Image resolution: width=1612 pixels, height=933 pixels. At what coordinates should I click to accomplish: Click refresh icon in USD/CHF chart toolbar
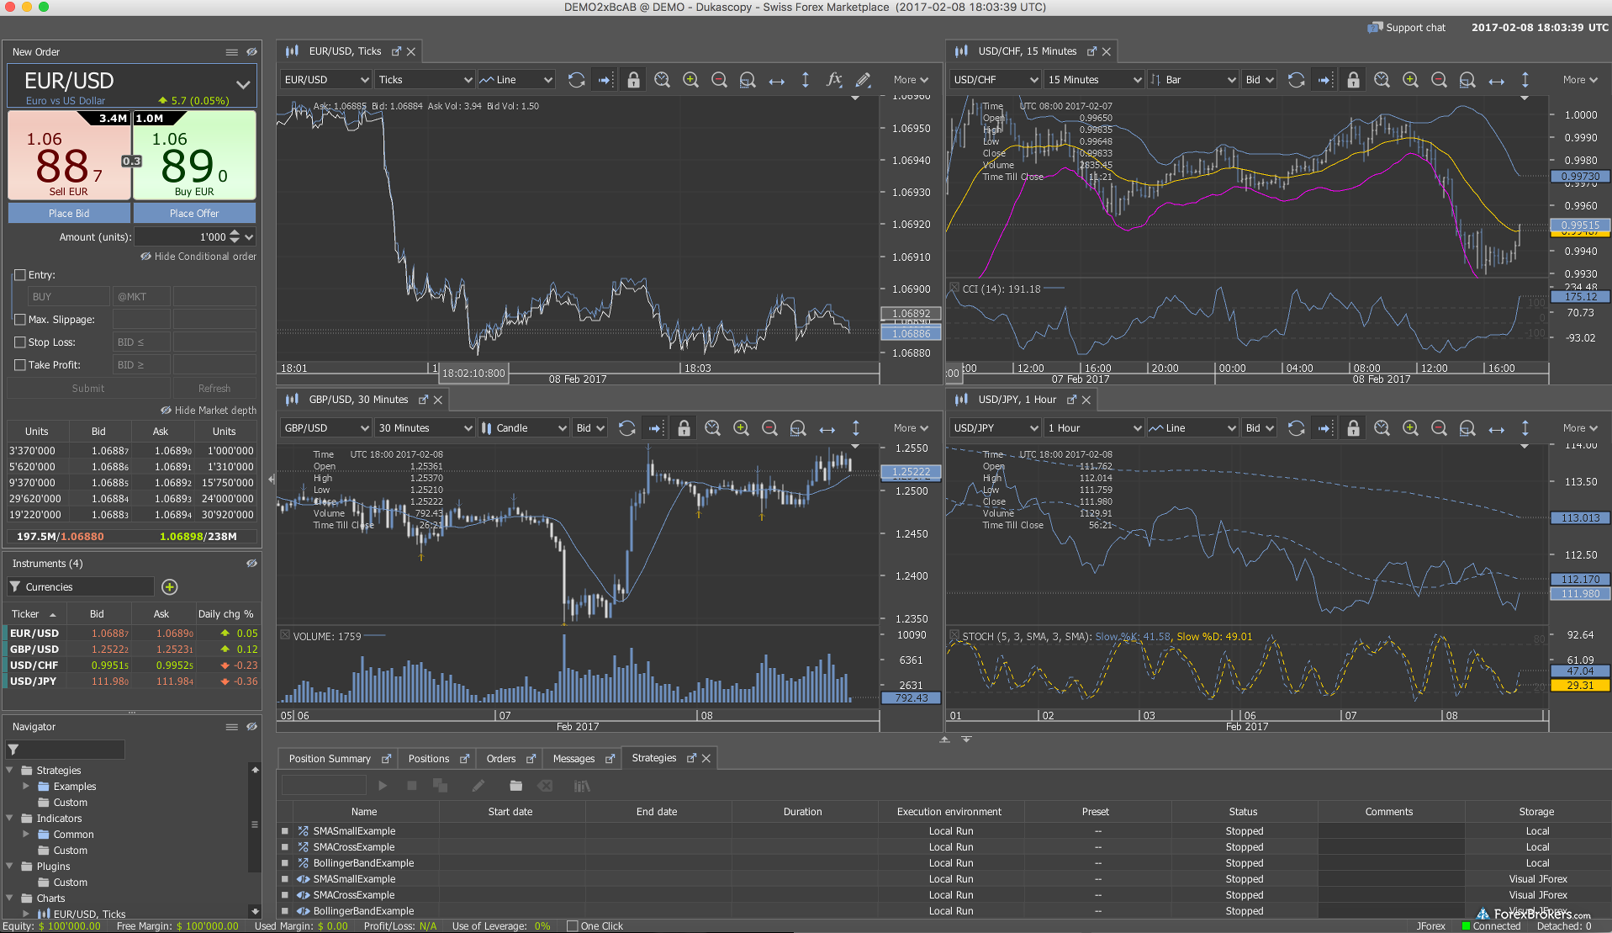pyautogui.click(x=1296, y=80)
